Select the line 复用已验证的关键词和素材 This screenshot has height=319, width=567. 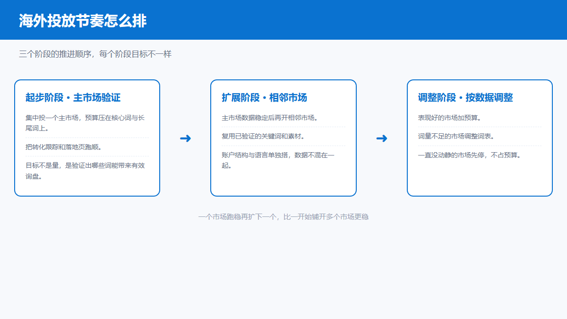click(x=263, y=137)
